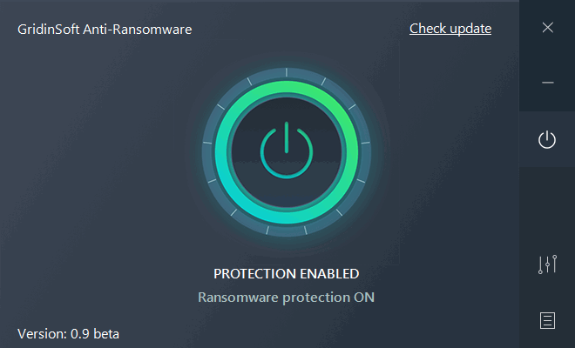
Task: Open settings via the sliders icon
Action: point(547,264)
